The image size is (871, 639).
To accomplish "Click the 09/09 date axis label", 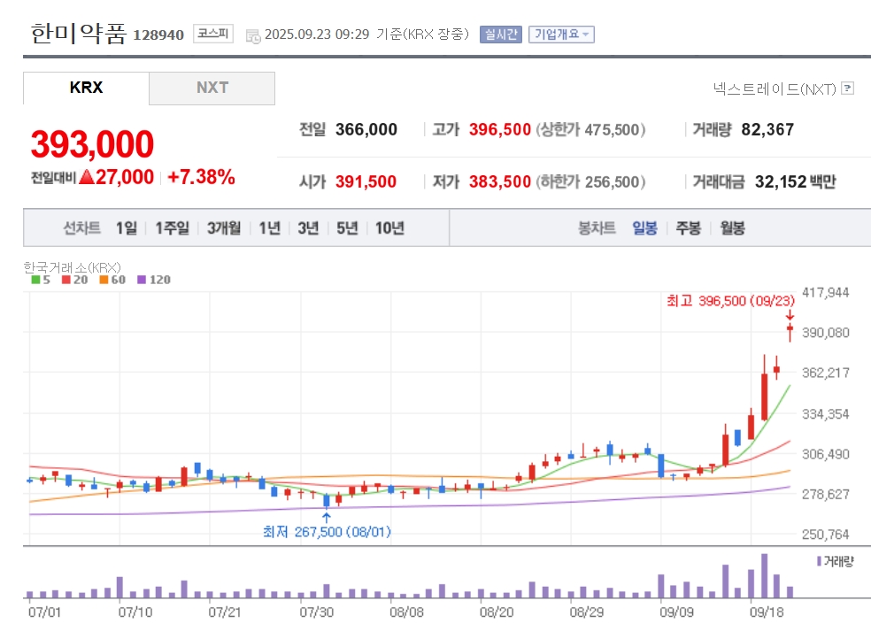I will [676, 612].
